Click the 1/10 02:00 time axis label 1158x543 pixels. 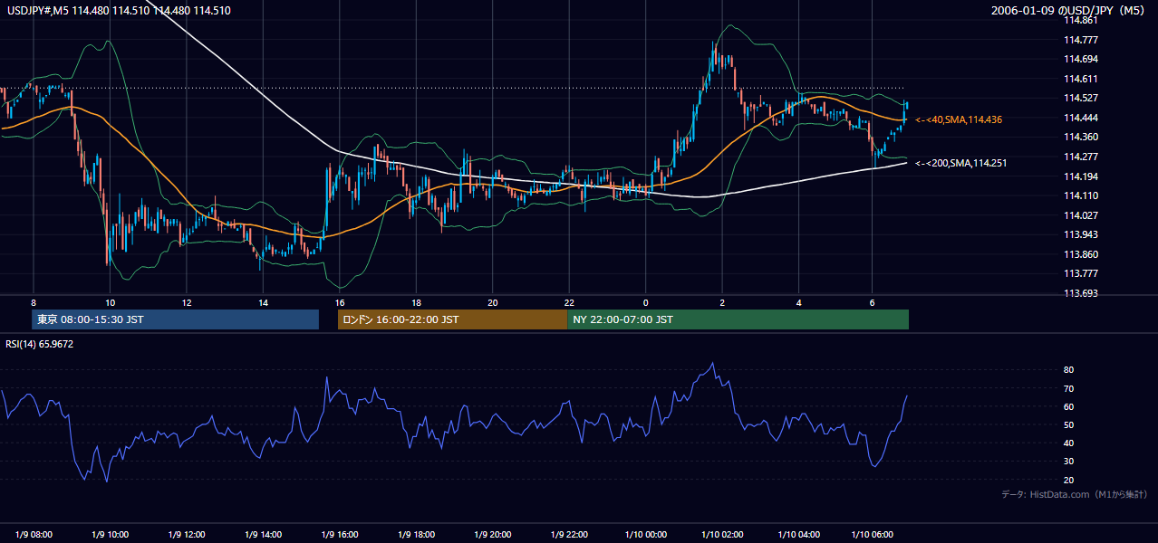(x=722, y=534)
